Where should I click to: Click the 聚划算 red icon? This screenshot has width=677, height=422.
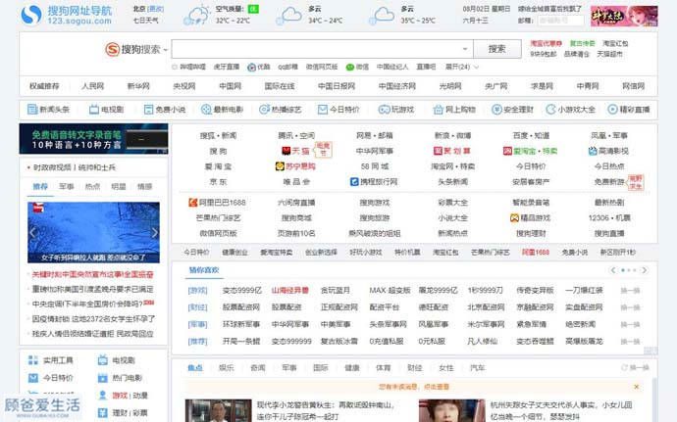click(x=438, y=151)
